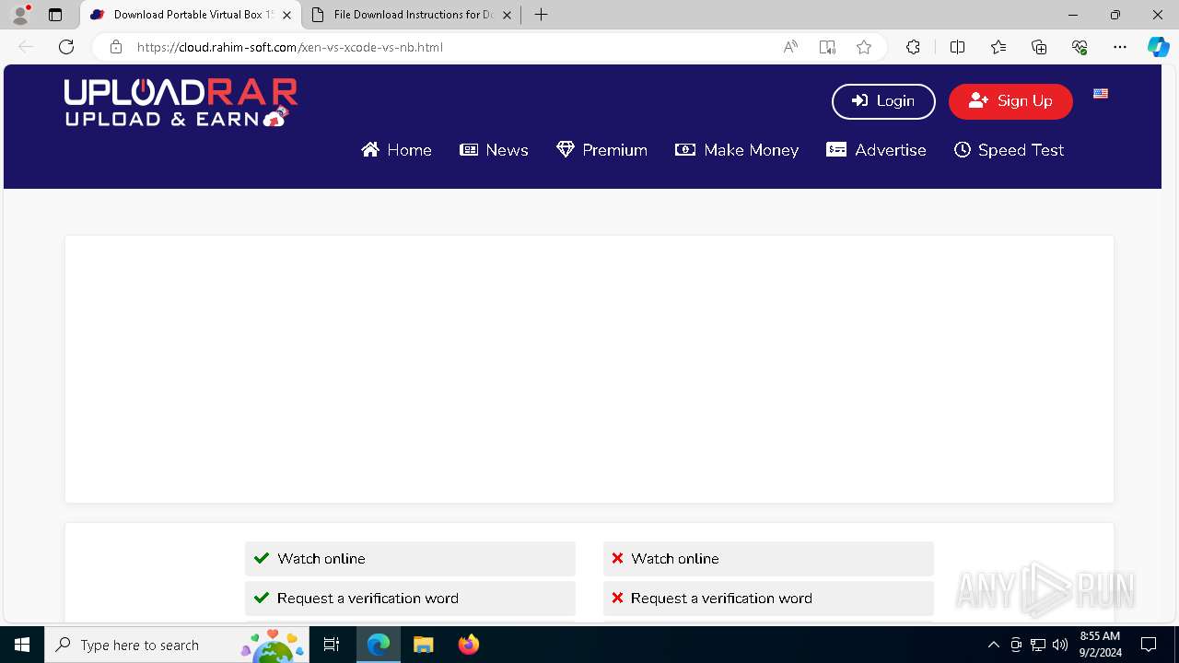This screenshot has height=663, width=1179.
Task: Open Task View on the taskbar
Action: click(x=333, y=645)
